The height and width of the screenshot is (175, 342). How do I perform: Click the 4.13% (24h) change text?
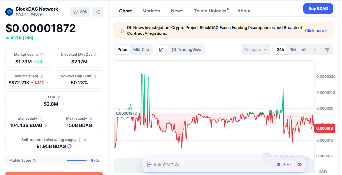pyautogui.click(x=20, y=38)
